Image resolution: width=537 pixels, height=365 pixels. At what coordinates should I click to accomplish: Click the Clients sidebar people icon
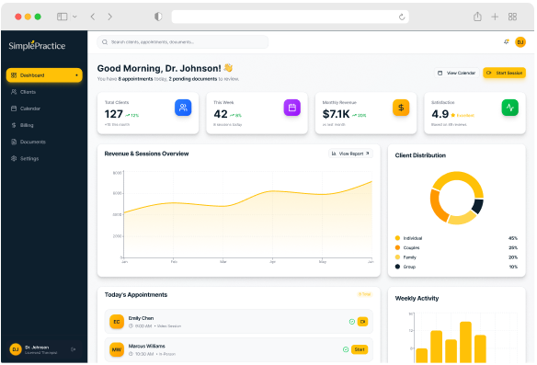(x=14, y=92)
